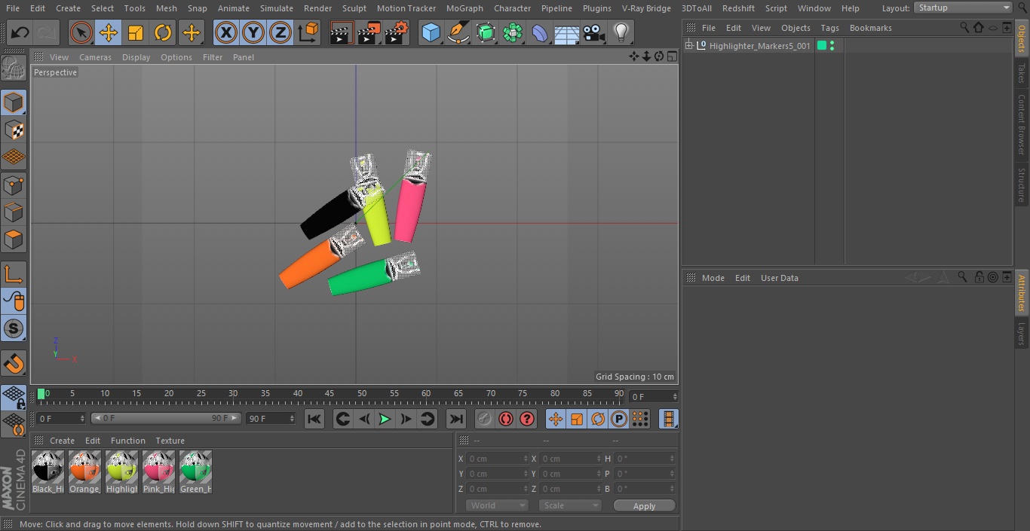This screenshot has width=1030, height=531.
Task: Switch to the Takes side tab
Action: (1022, 73)
